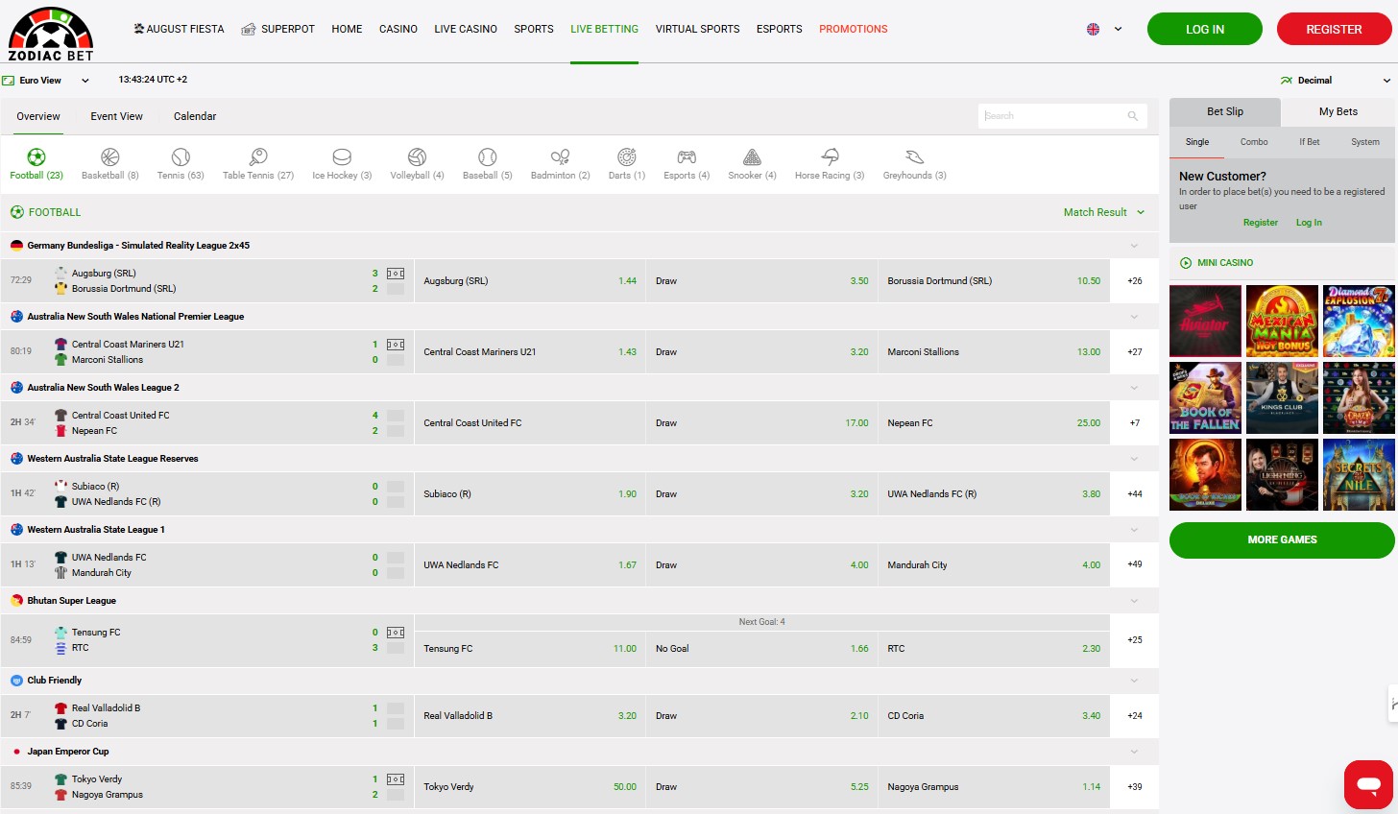1398x814 pixels.
Task: Open the Decimal odds format dropdown
Action: [1336, 81]
